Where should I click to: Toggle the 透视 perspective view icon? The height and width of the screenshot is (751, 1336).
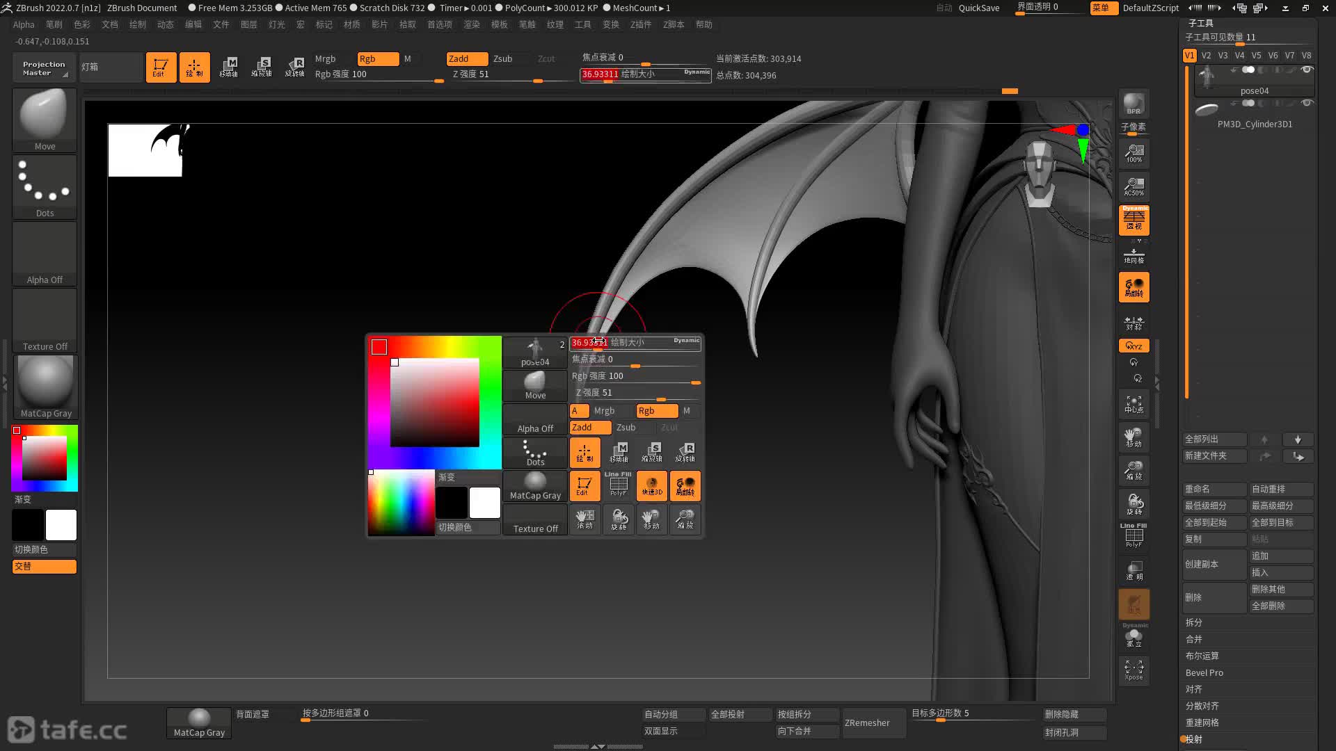coord(1134,220)
